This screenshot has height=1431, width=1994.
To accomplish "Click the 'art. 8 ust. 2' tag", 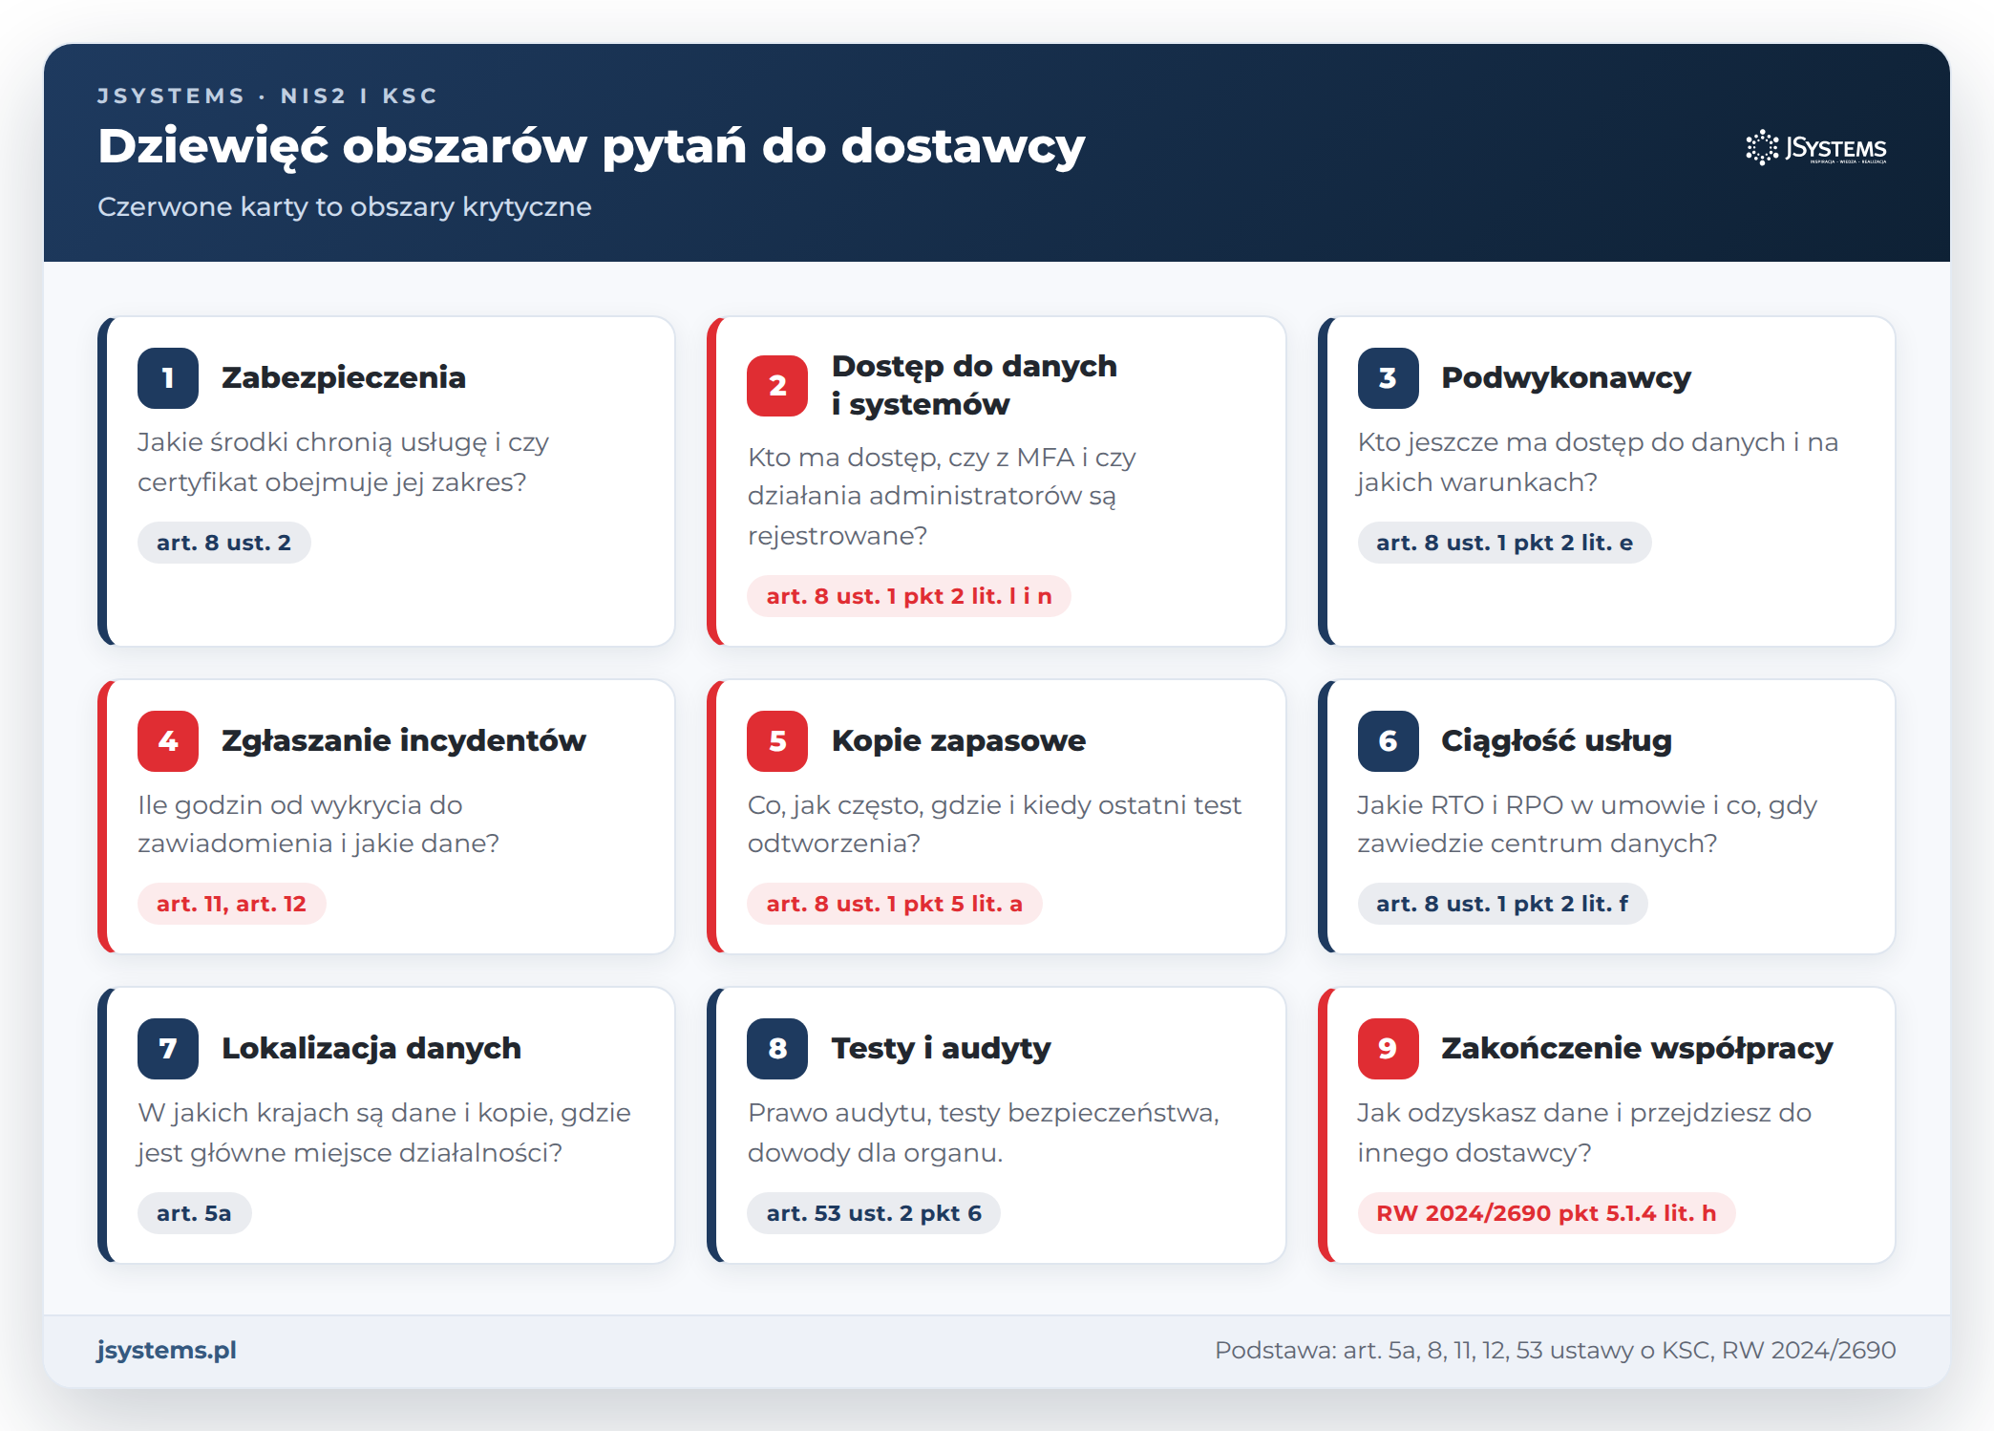I will coord(223,543).
